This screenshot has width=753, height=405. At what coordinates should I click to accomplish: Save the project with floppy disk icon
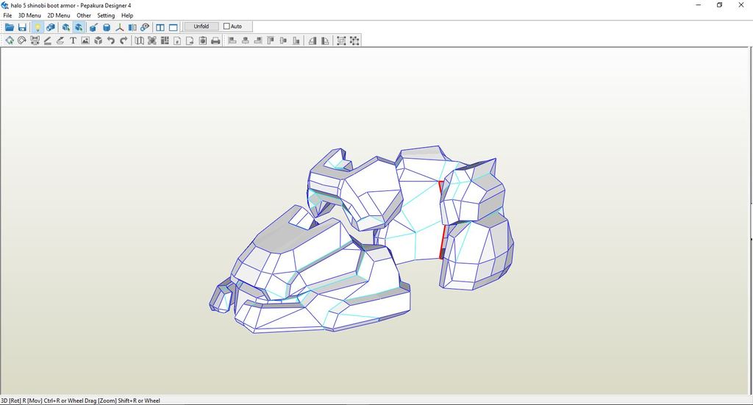22,27
